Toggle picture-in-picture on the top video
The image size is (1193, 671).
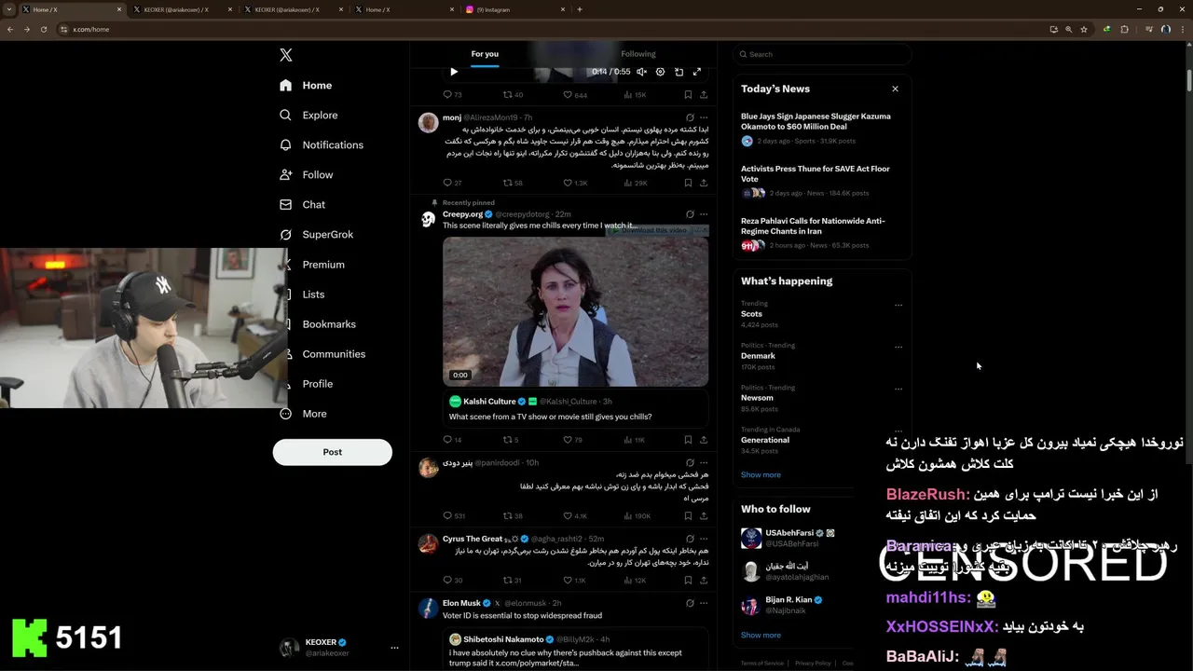679,72
